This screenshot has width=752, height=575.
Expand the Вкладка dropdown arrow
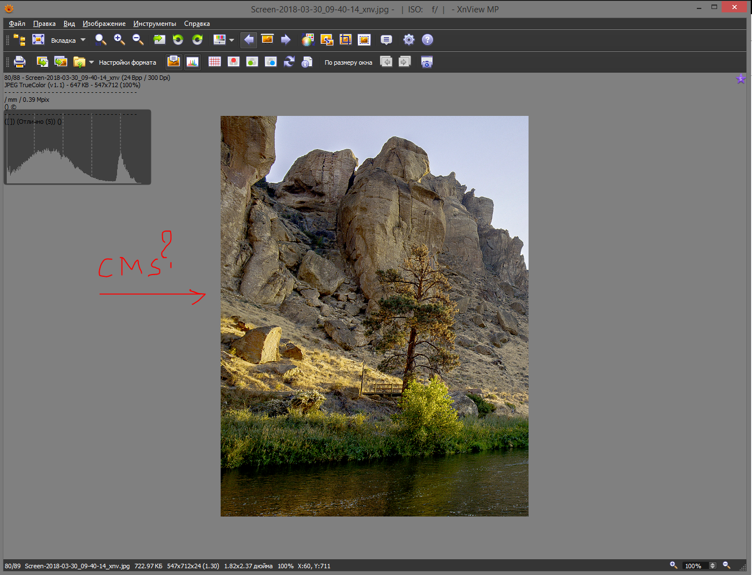[x=83, y=40]
